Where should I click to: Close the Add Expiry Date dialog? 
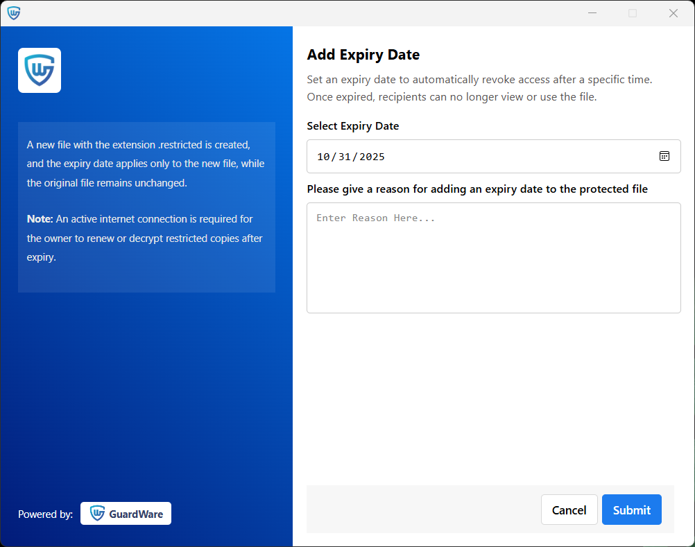[x=673, y=12]
